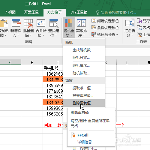Choose 随机抽取... from the menu
This screenshot has width=150, height=150.
[x=84, y=73]
